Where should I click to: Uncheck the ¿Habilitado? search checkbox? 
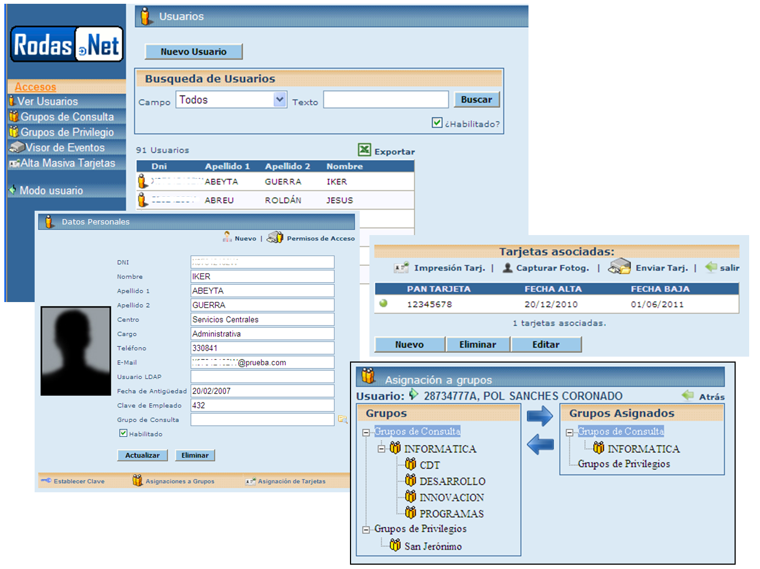[x=437, y=123]
